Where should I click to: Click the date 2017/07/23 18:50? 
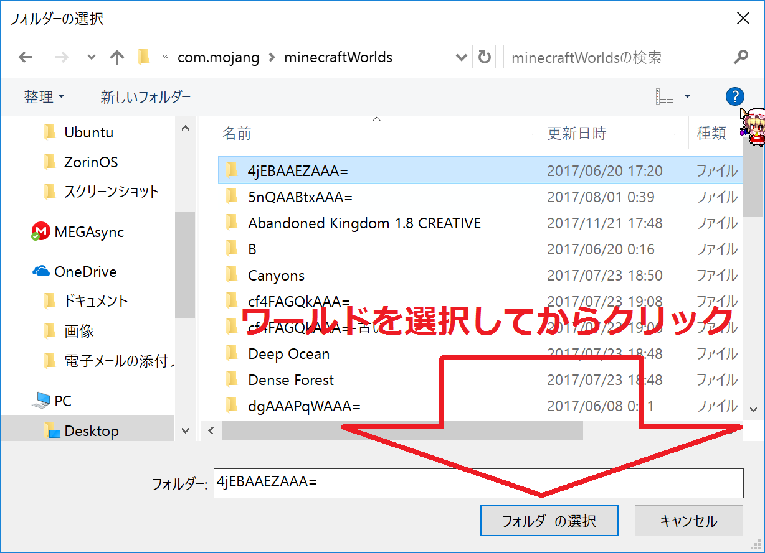pyautogui.click(x=605, y=276)
